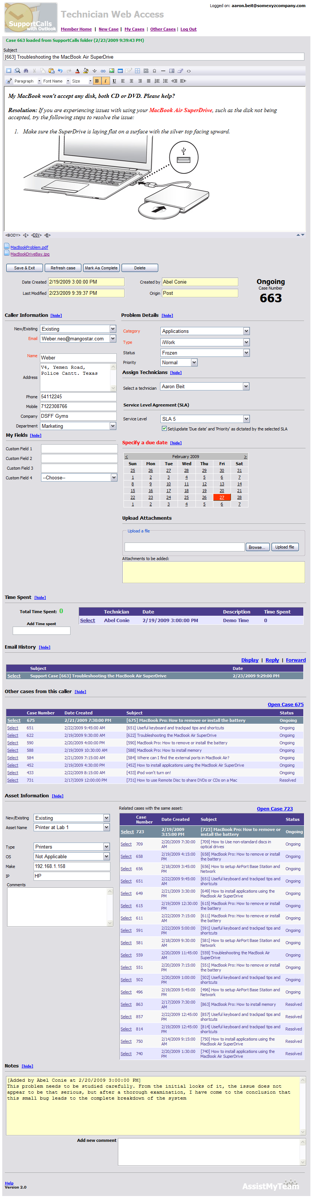Center-align the editor text
This screenshot has width=313, height=1199.
click(x=131, y=81)
